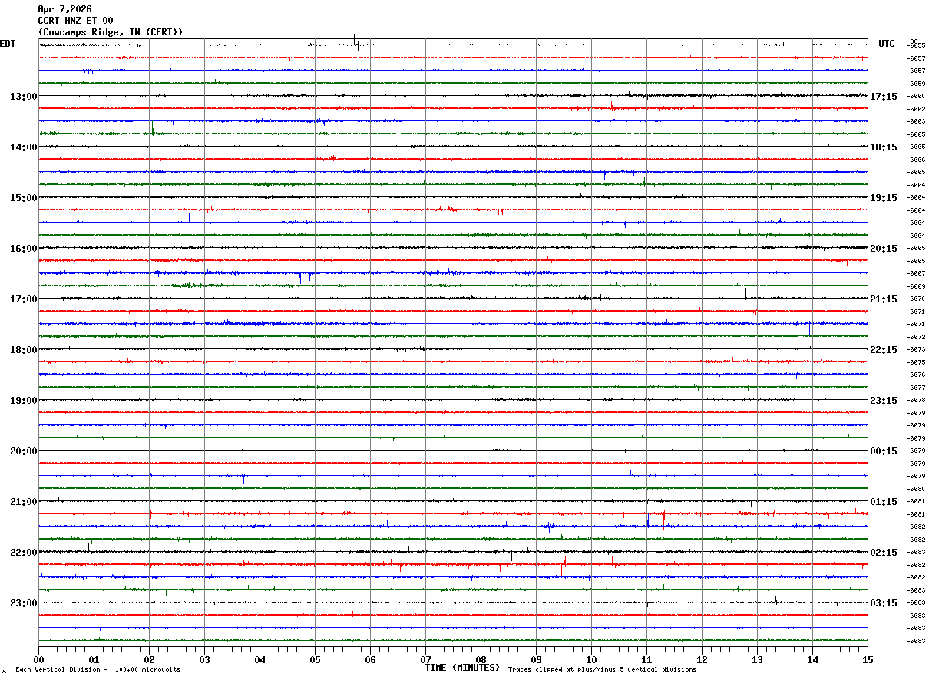Click the 01:15 UTC time label
Image resolution: width=929 pixels, height=680 pixels.
point(884,502)
